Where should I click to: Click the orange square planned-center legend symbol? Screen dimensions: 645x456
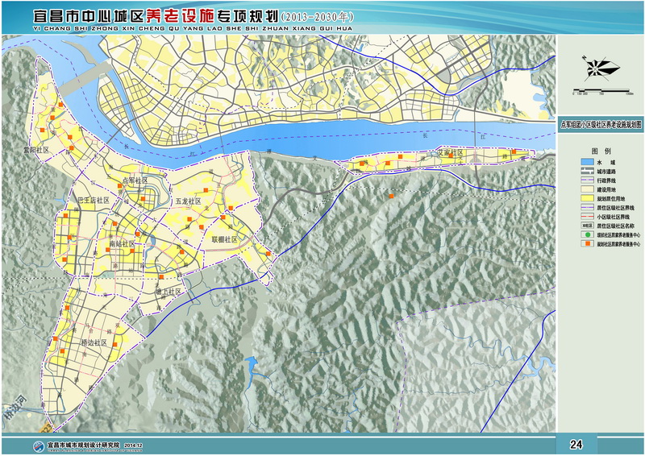tap(586, 245)
